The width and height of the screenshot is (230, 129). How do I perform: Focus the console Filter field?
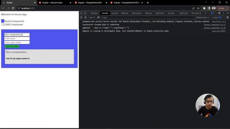pos(148,18)
